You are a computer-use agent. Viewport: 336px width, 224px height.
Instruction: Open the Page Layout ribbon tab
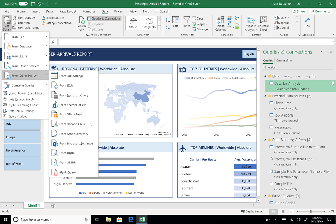click(x=68, y=11)
